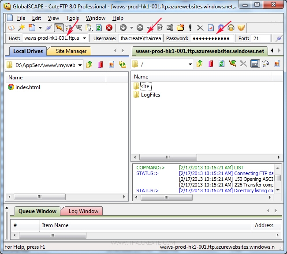Click the Connect plug icon beside Port
Viewport: 287px width, 254px height.
(279, 38)
